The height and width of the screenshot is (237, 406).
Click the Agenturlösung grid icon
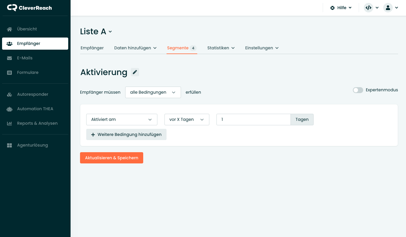pyautogui.click(x=9, y=145)
